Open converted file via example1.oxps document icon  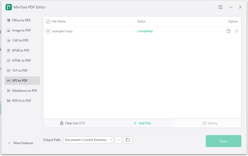pyautogui.click(x=228, y=31)
